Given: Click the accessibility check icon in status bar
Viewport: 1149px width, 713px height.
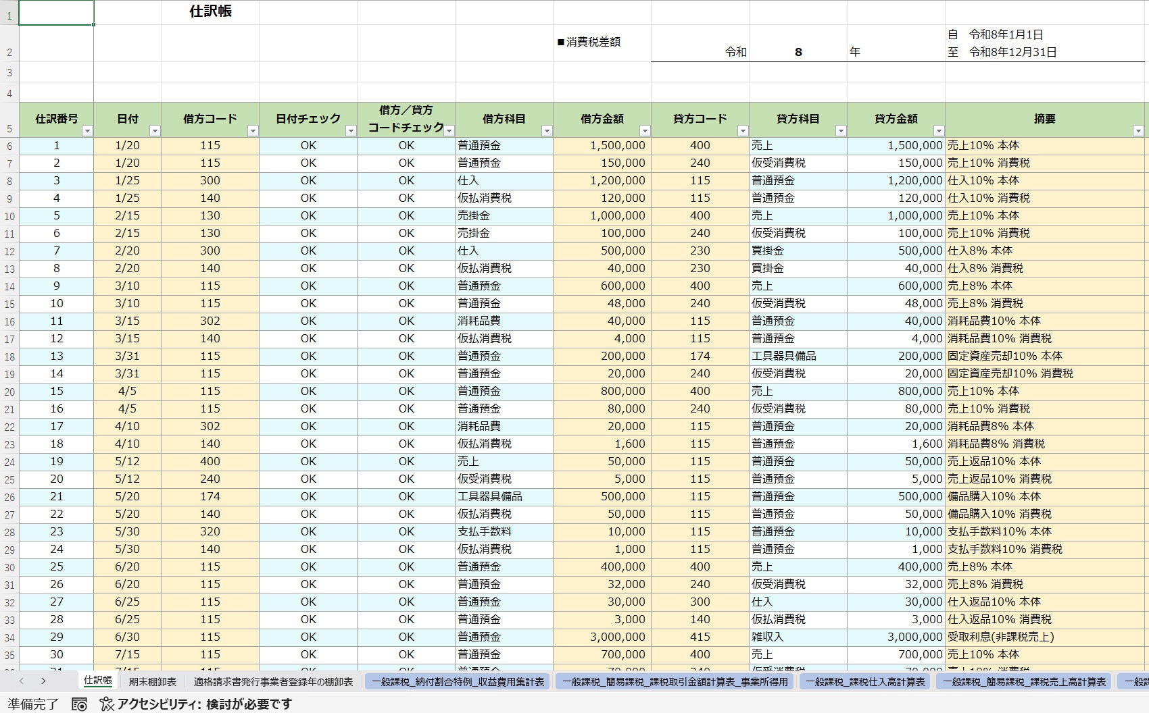Looking at the screenshot, I should (x=107, y=704).
